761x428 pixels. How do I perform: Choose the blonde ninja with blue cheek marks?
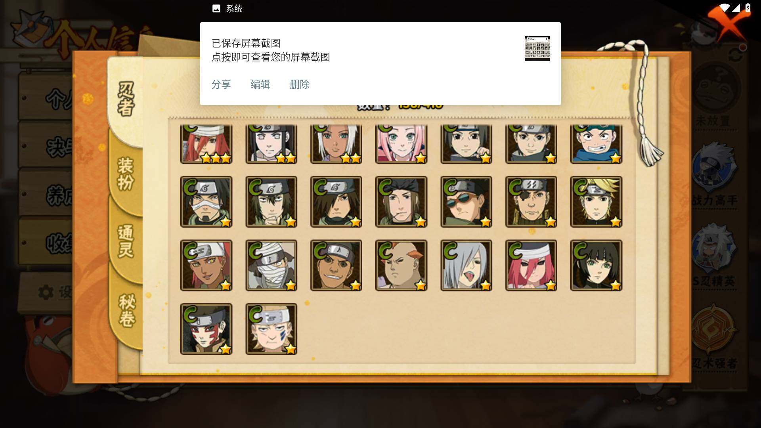point(271,329)
